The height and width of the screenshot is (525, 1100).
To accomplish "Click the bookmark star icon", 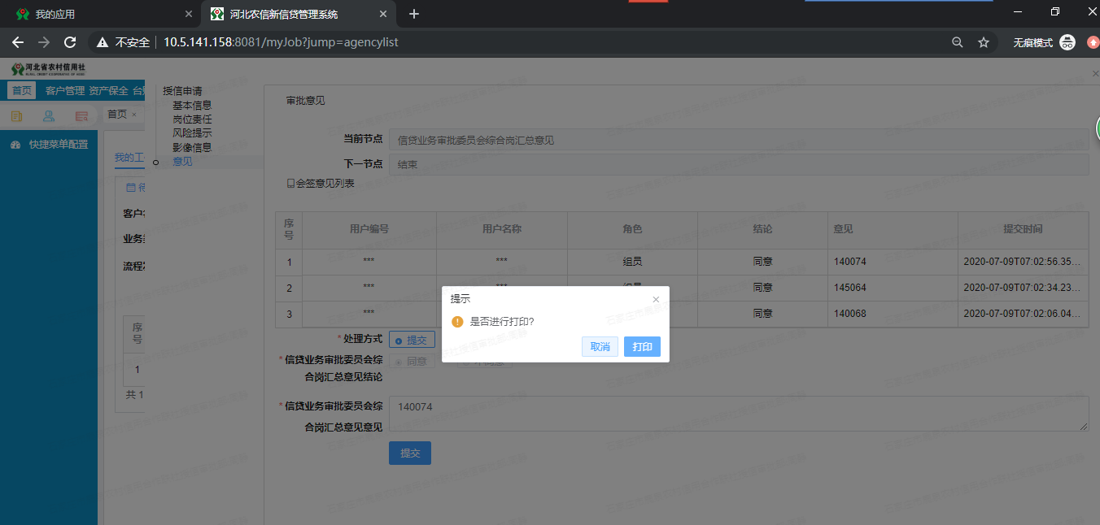I will [984, 41].
